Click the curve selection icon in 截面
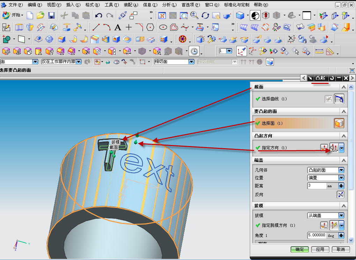Viewport: 356px width, 260px height. coord(339,99)
